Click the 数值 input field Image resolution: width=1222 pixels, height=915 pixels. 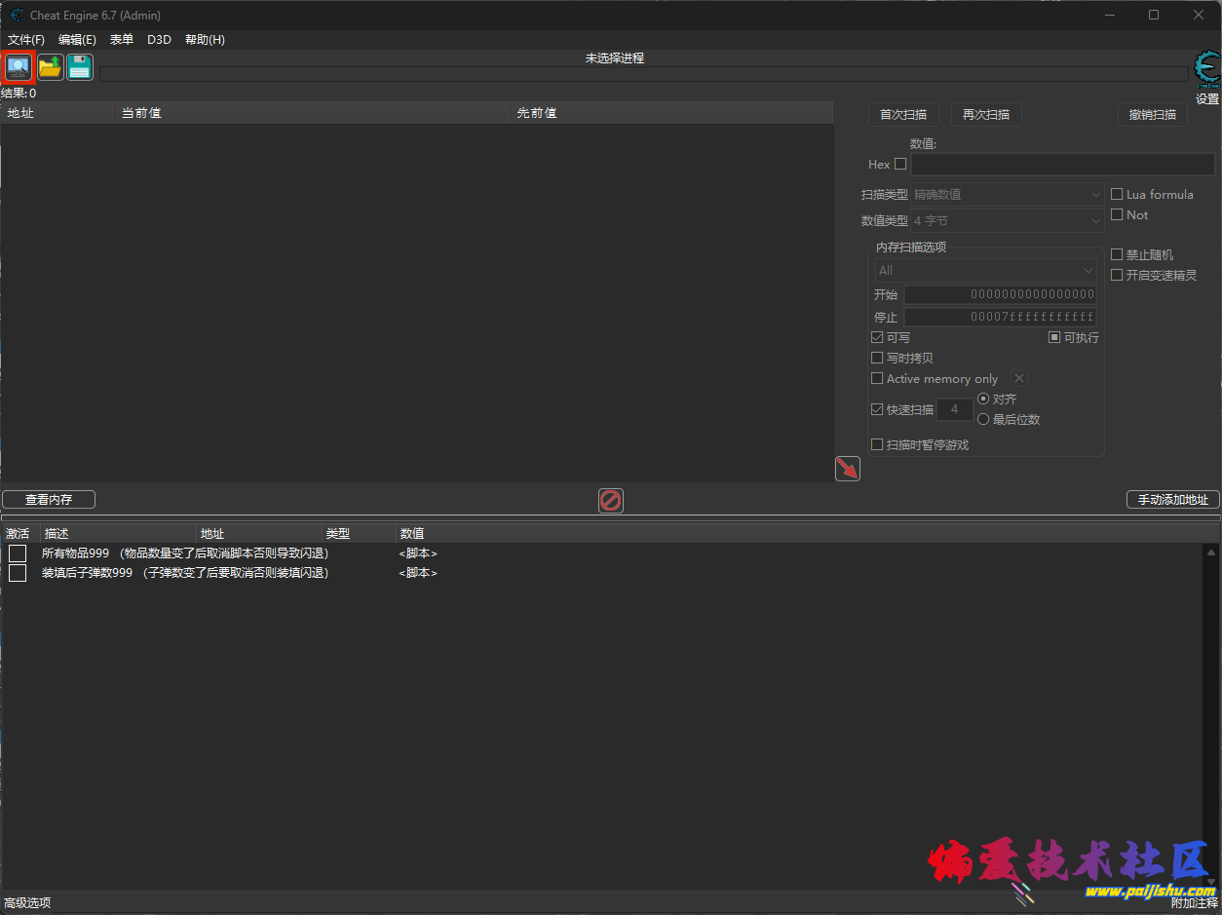tap(1062, 164)
